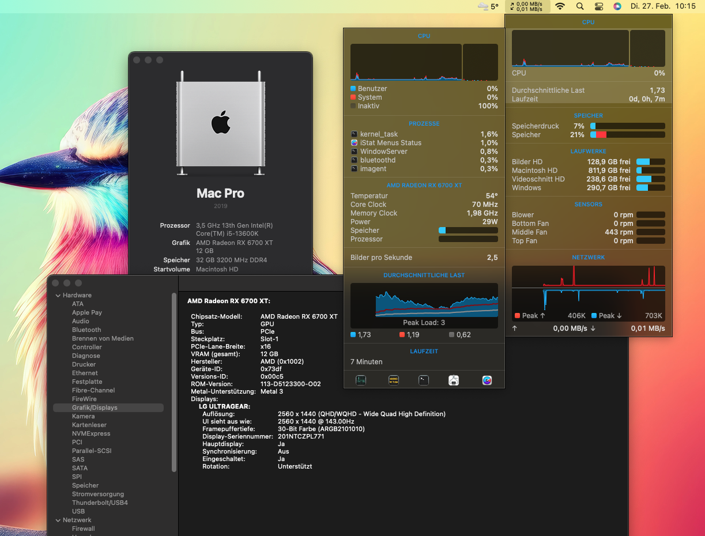The image size is (705, 536).
Task: Click the Wi-Fi icon in menu bar
Action: (x=560, y=6)
